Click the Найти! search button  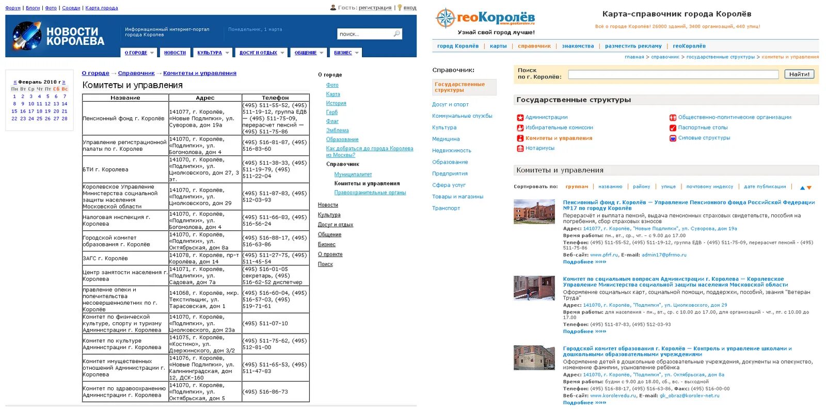point(799,74)
